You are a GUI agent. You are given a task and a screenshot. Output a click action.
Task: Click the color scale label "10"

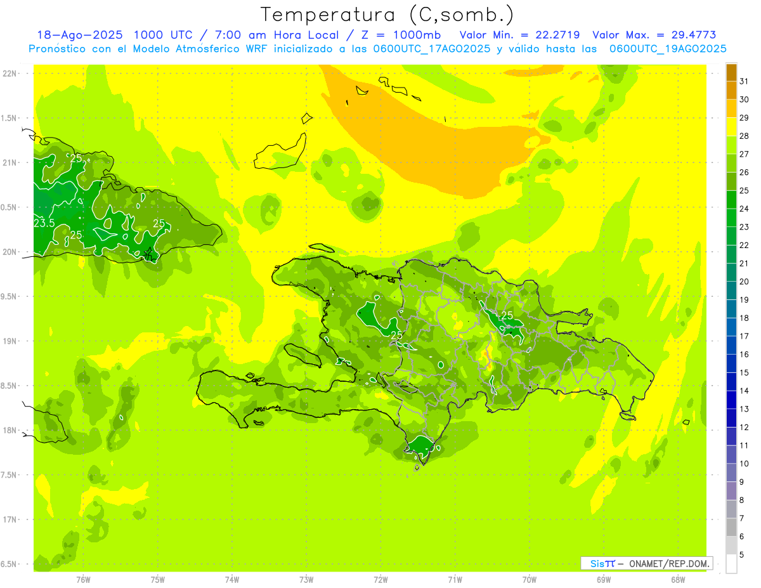tap(744, 464)
